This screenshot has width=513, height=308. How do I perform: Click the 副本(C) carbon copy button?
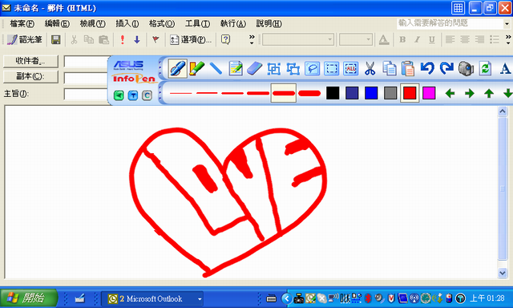tap(30, 76)
